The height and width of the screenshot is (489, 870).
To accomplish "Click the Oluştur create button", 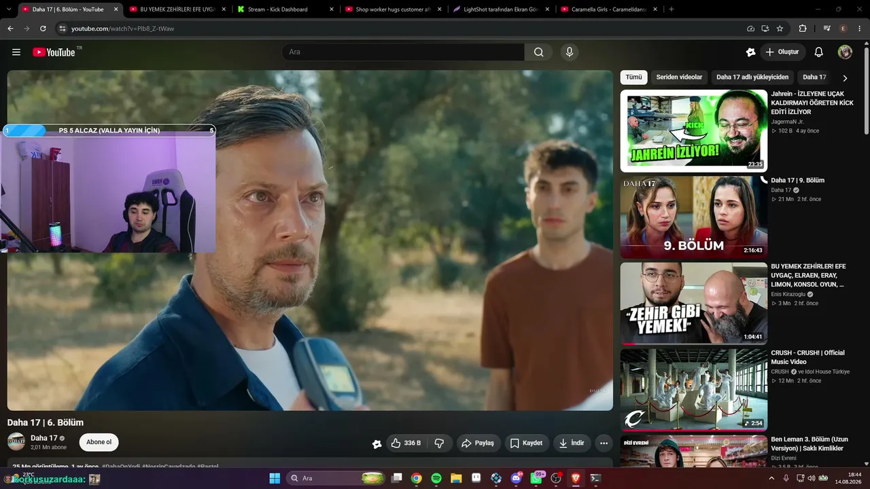I will [782, 52].
